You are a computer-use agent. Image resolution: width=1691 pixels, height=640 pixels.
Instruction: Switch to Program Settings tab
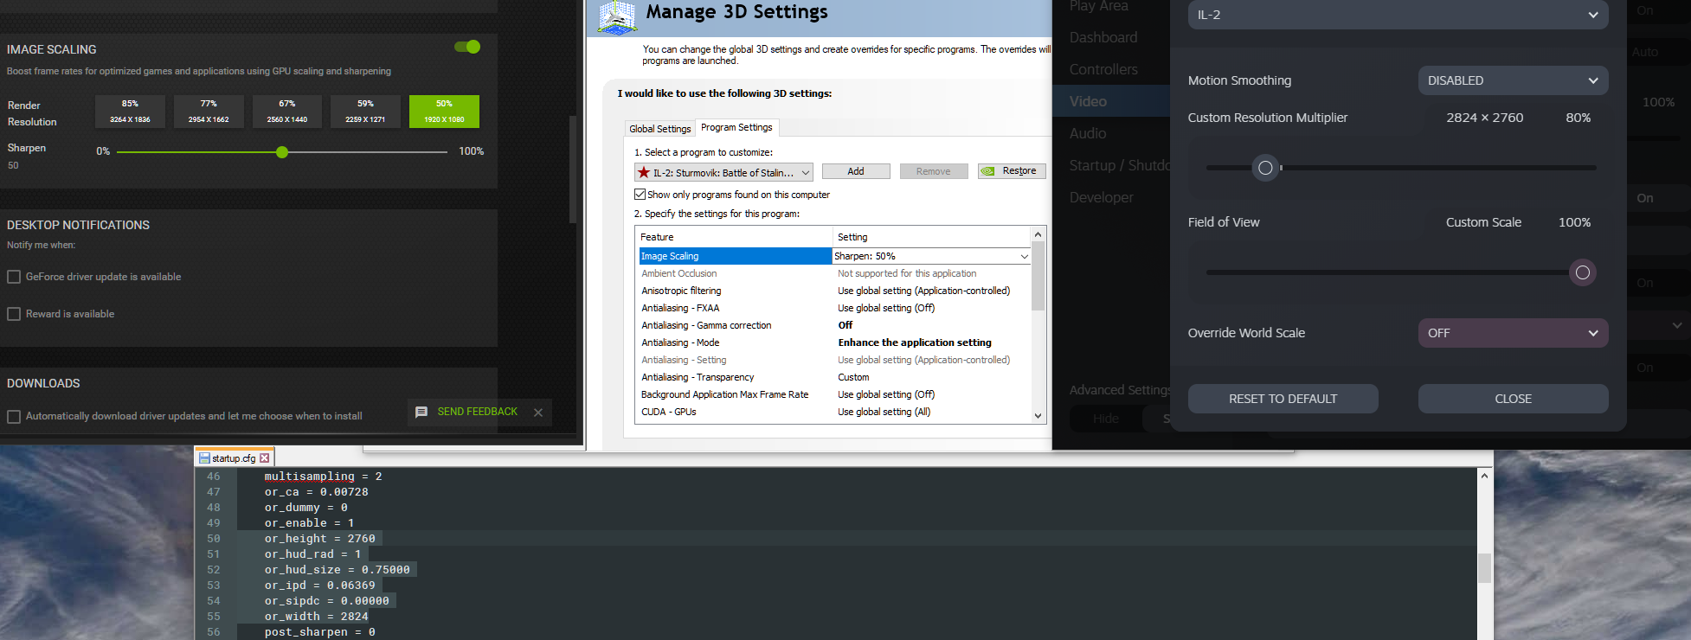[x=736, y=127]
